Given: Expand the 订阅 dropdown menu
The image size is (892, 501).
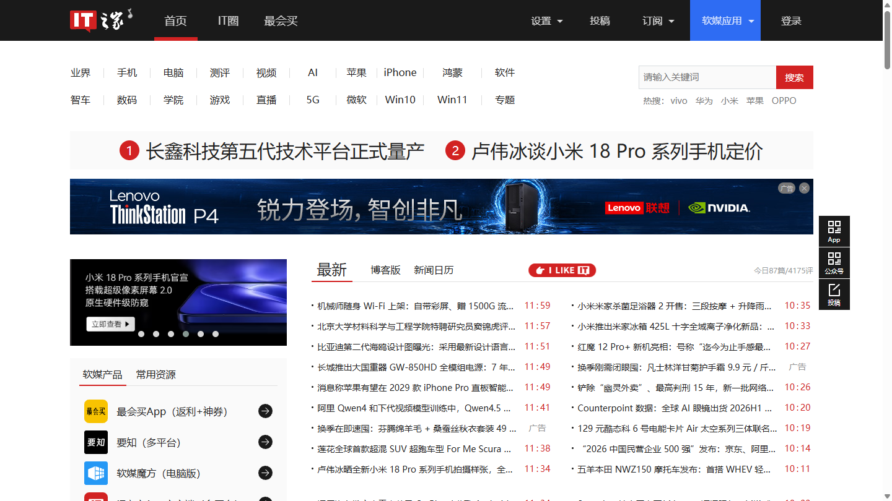Looking at the screenshot, I should point(658,20).
